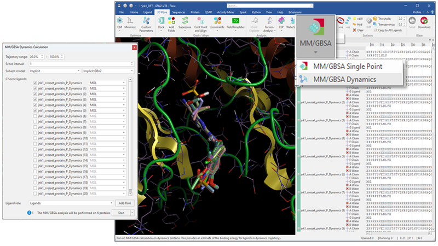Open the Solvent model Implicit dropdown
Image resolution: width=438 pixels, height=246 pixels.
(55, 71)
